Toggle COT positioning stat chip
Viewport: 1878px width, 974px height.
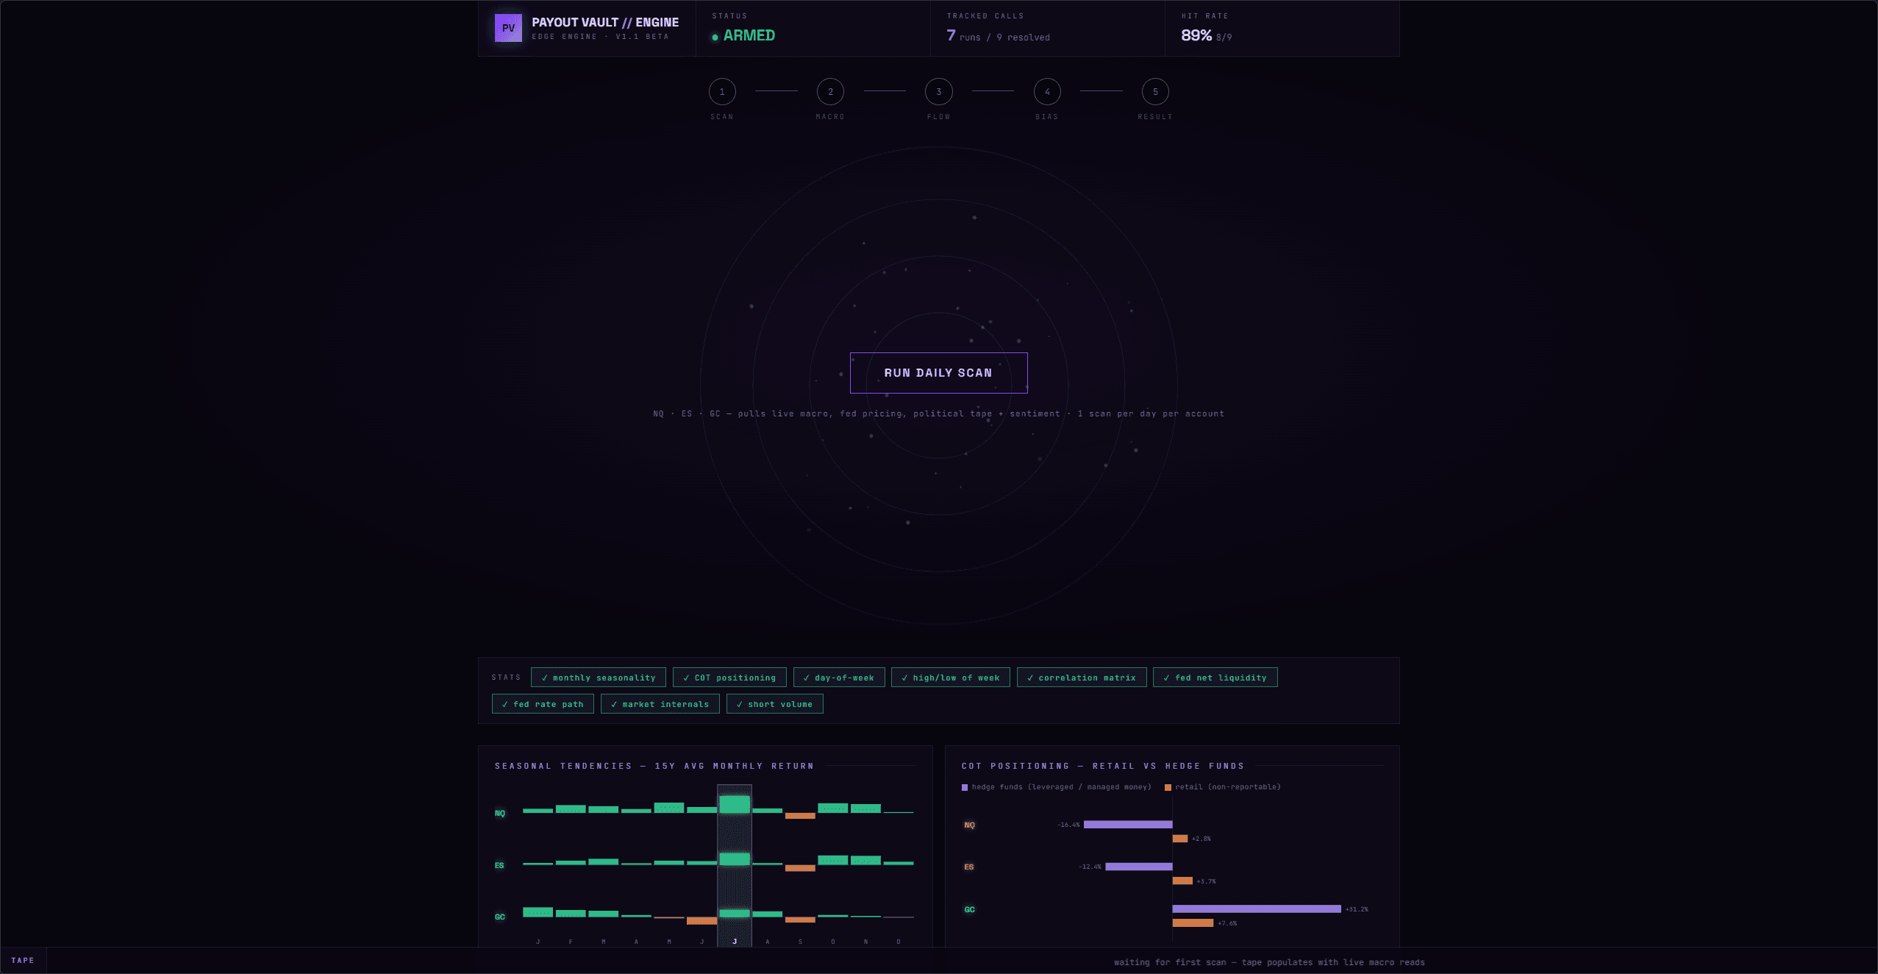(729, 678)
